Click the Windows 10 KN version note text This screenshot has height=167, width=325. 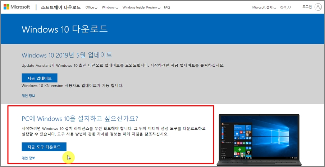[x=73, y=86]
